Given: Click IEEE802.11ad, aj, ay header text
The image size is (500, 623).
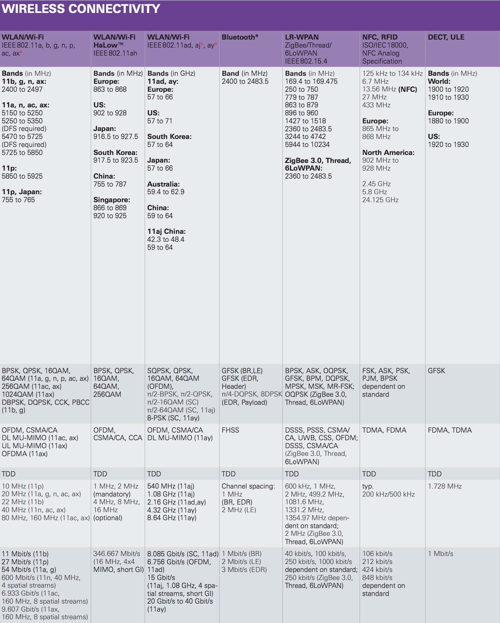Looking at the screenshot, I should [182, 45].
